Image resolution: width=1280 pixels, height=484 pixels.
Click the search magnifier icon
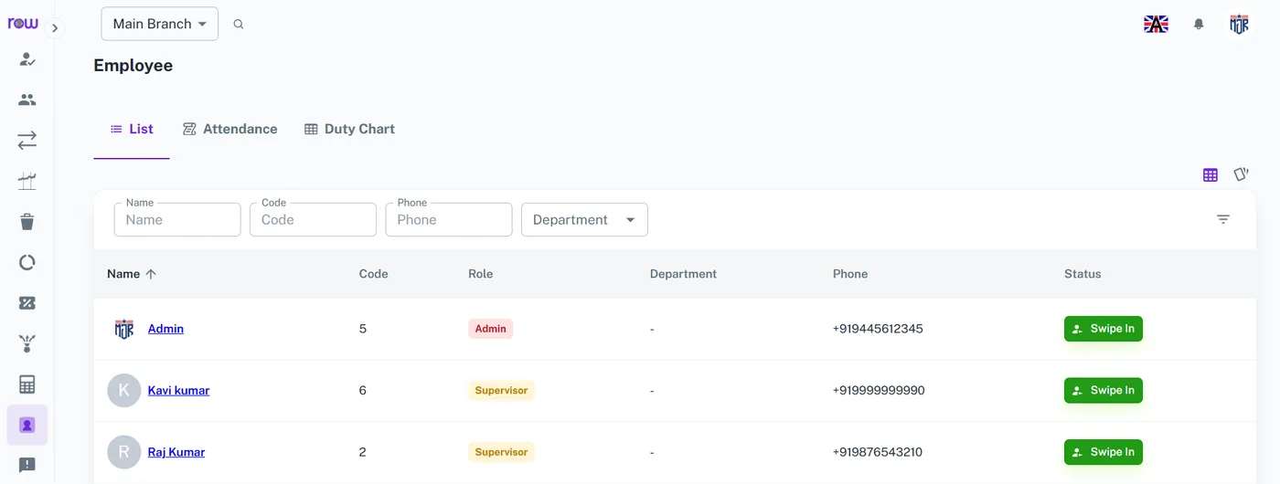239,25
